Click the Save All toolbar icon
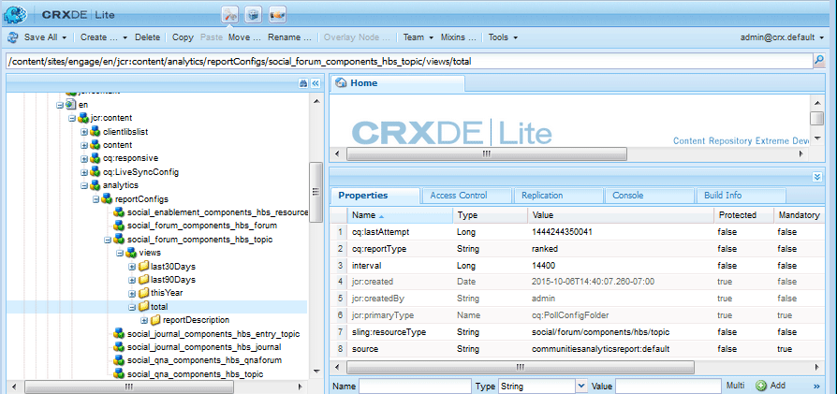Screen dimensions: 837x394 (14, 37)
